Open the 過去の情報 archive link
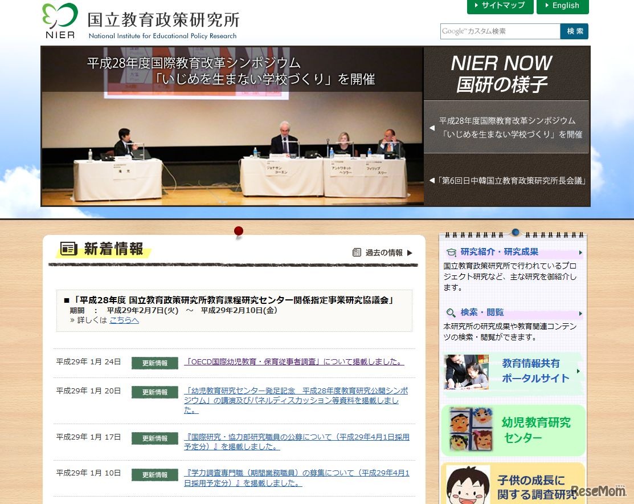 point(385,253)
